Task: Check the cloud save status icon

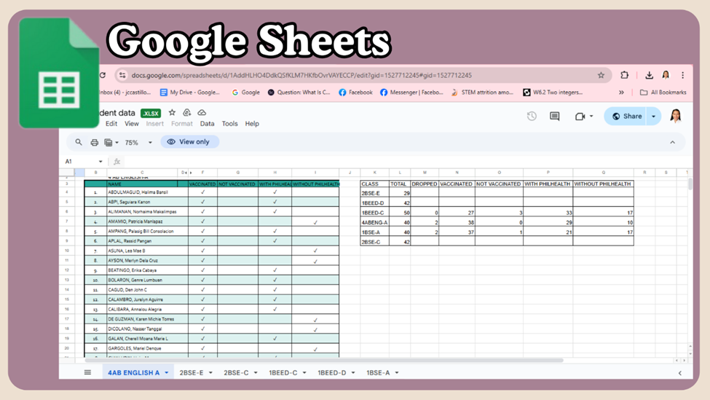Action: pos(202,112)
